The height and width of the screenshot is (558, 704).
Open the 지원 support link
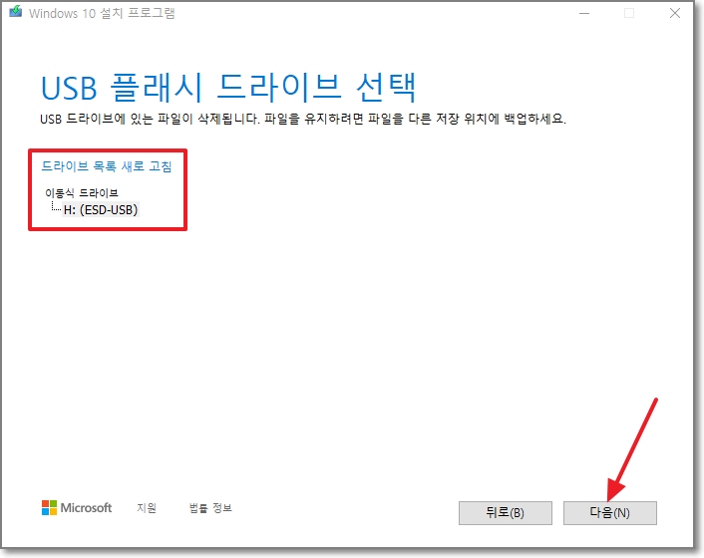point(147,508)
